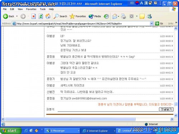This screenshot has width=179, height=134.
Task: Click the Go button
Action: tap(159, 24)
